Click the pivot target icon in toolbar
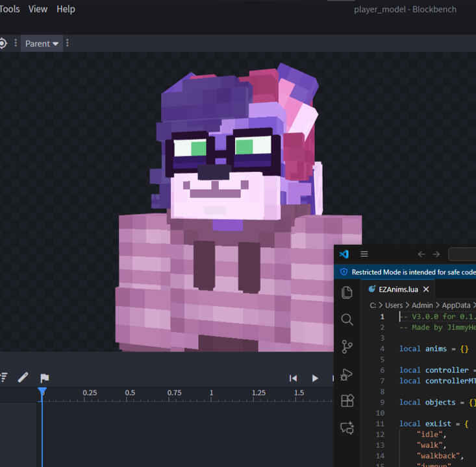 pos(3,43)
